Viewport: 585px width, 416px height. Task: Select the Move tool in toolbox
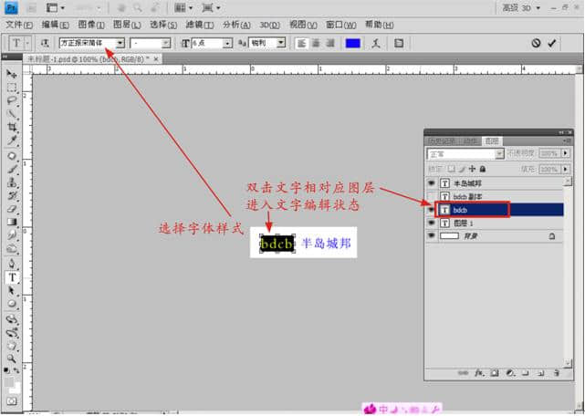point(13,74)
